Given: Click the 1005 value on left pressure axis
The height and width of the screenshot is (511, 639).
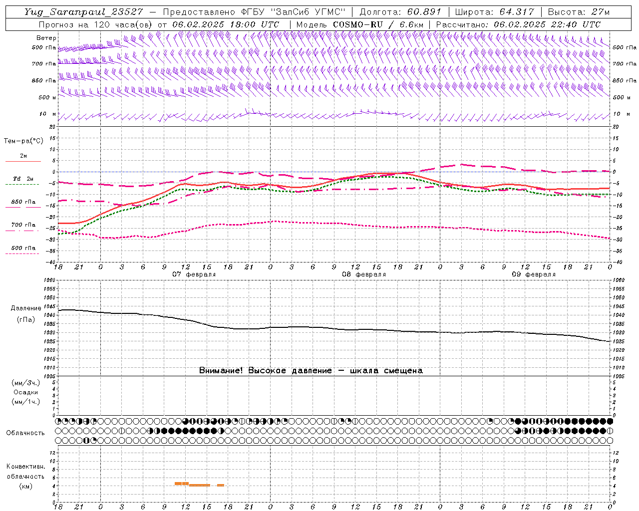Looking at the screenshot, I should point(49,376).
